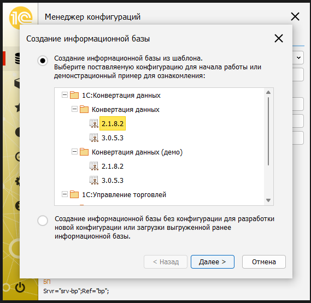Select configuration icon for highlighted 2.1.8.2
The image size is (311, 303).
click(94, 123)
